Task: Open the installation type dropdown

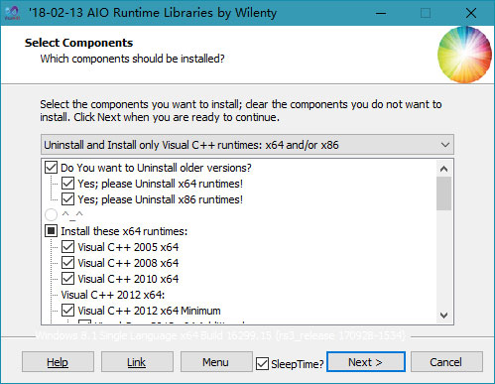Action: point(247,145)
